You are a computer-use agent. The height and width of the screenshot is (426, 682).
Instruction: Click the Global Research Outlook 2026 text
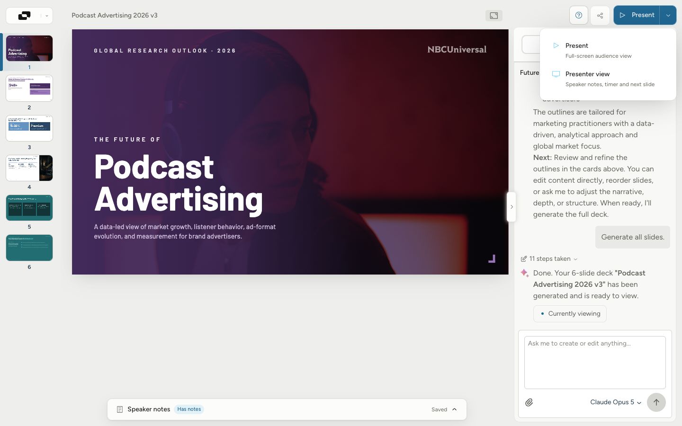point(165,51)
